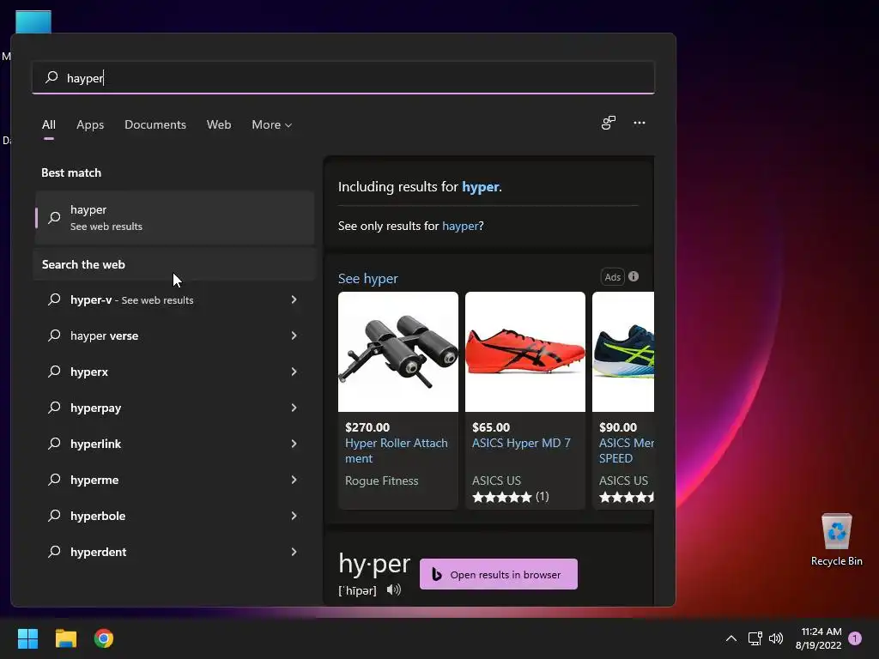Expand the hyperdent suggestion arrow
Viewport: 879px width, 659px height.
click(294, 552)
